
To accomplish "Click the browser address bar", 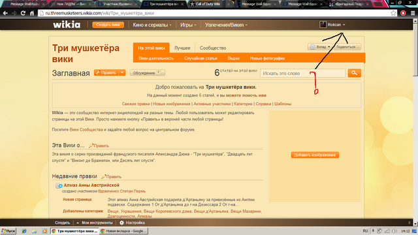I will click(x=214, y=13).
